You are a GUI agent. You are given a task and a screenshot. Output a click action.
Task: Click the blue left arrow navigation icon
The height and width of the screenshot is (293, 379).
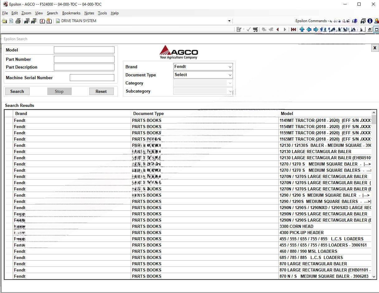309,29
